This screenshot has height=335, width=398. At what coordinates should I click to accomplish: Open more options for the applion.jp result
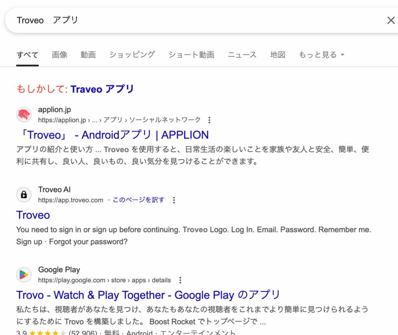(x=209, y=120)
